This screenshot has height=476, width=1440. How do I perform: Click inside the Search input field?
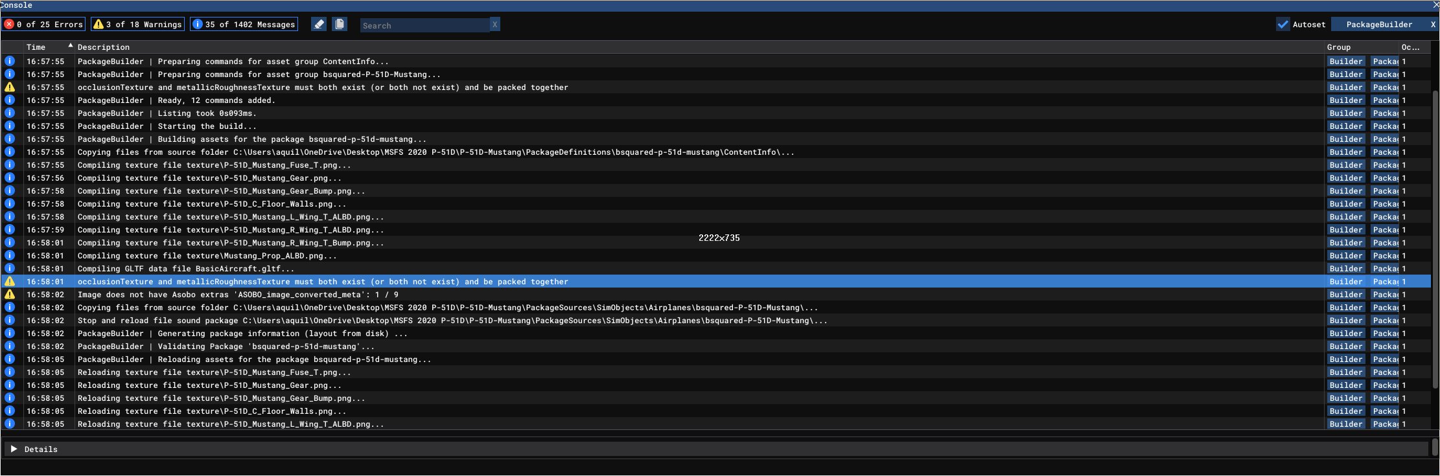[424, 25]
